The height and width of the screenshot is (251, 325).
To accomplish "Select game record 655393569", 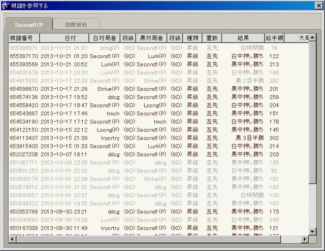I will point(158,64).
